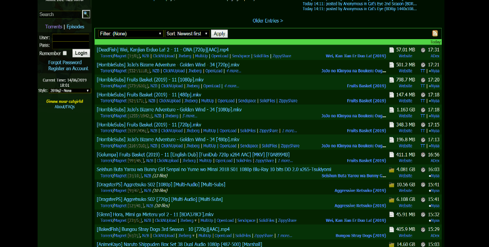Screen dimensions: 489x247
Task: Expand '1 more...' in Fruits Basket 720p row
Action: (x=289, y=131)
